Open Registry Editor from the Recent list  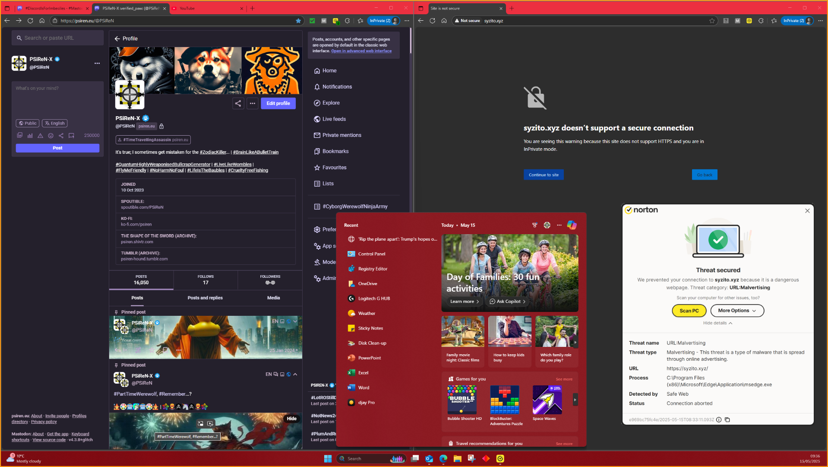(392, 269)
